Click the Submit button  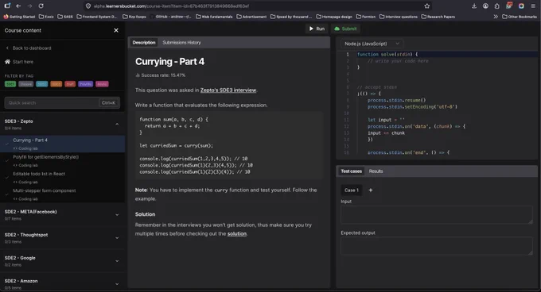346,29
